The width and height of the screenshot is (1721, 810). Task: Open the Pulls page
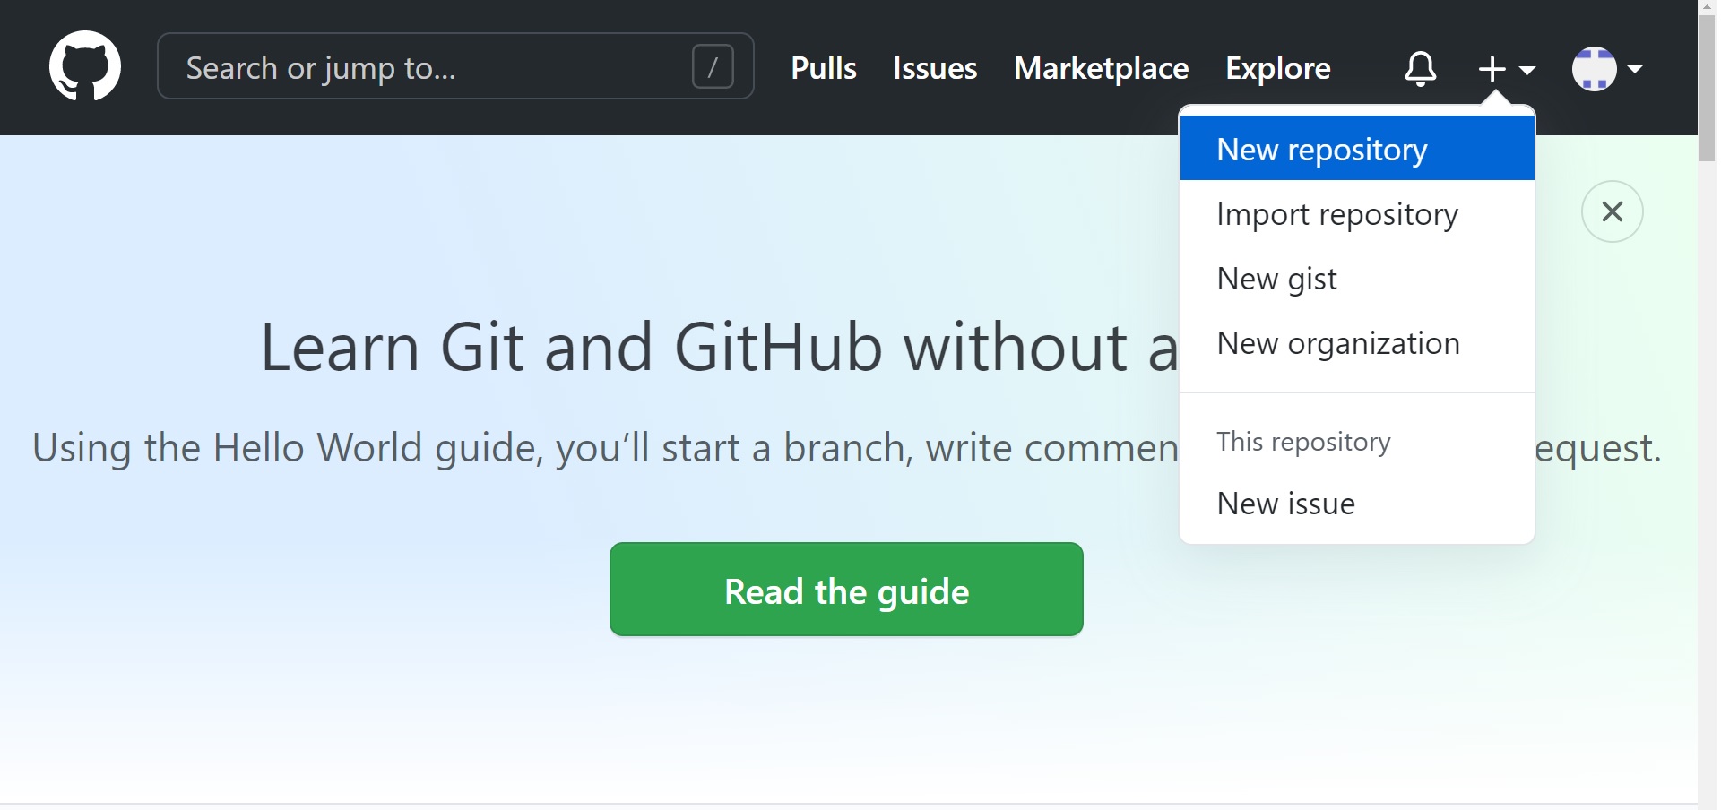[823, 68]
